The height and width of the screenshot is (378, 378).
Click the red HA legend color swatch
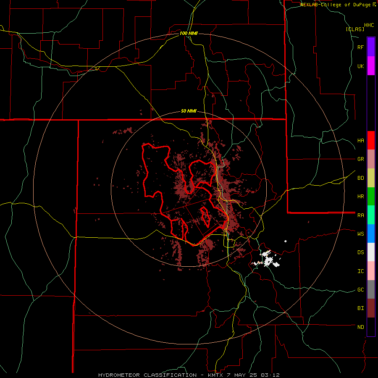[371, 140]
